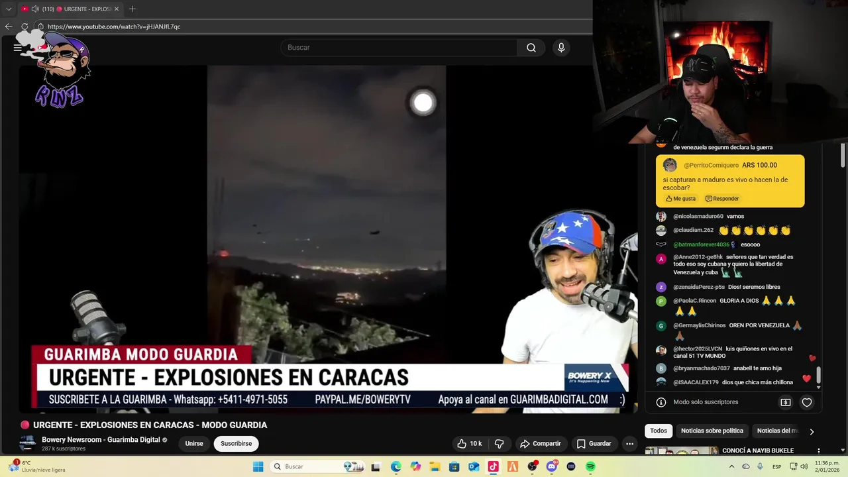Switch to TikTok app on taskbar

tap(493, 466)
